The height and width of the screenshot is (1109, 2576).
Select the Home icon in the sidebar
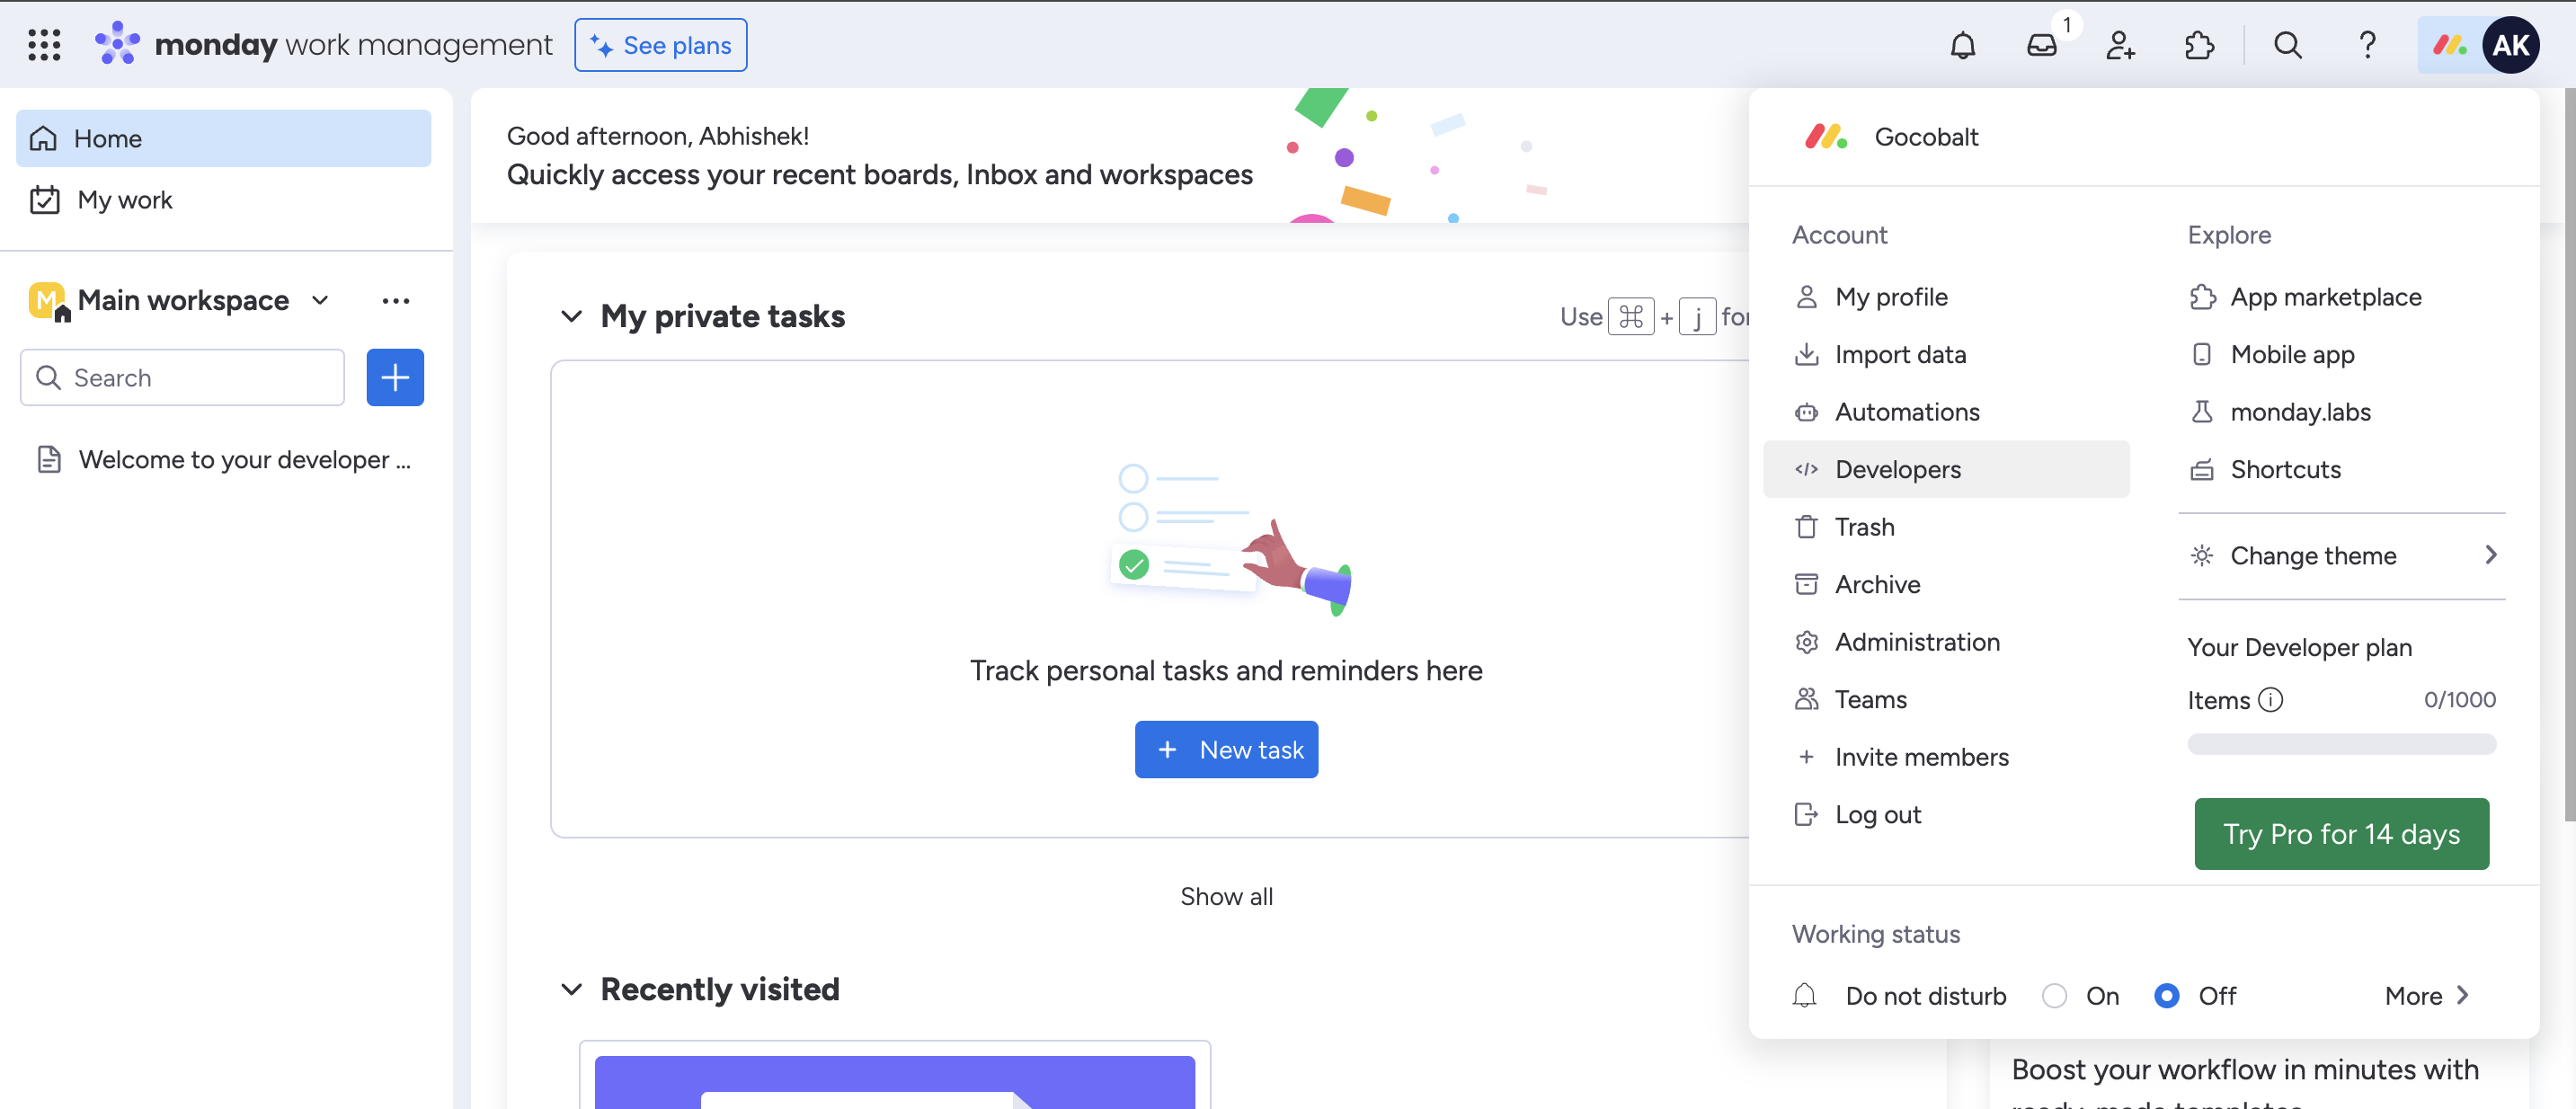44,138
